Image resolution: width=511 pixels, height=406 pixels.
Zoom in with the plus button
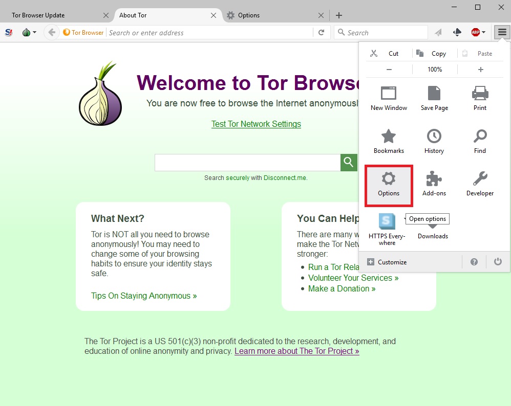(x=480, y=70)
